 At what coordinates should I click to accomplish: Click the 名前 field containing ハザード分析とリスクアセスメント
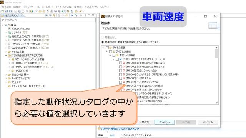click(183, 135)
